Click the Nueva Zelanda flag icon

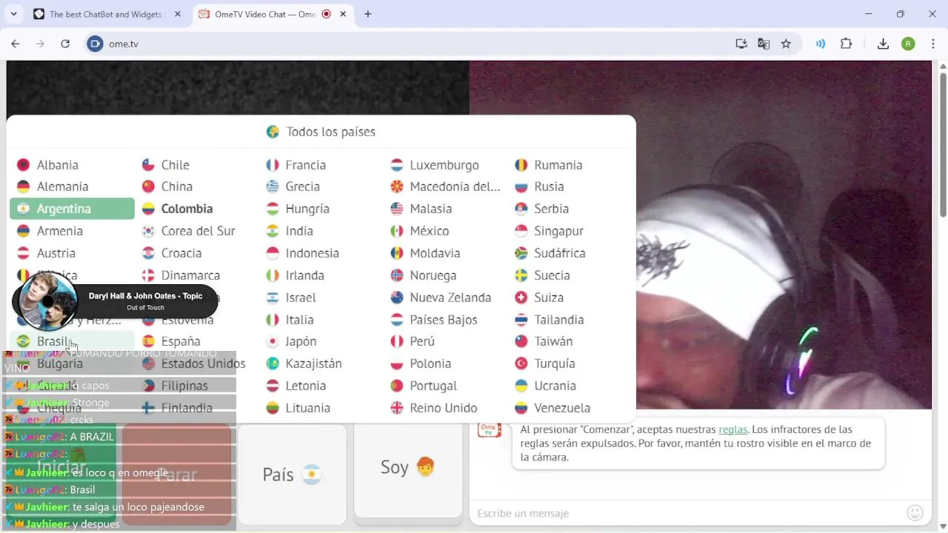click(x=397, y=298)
